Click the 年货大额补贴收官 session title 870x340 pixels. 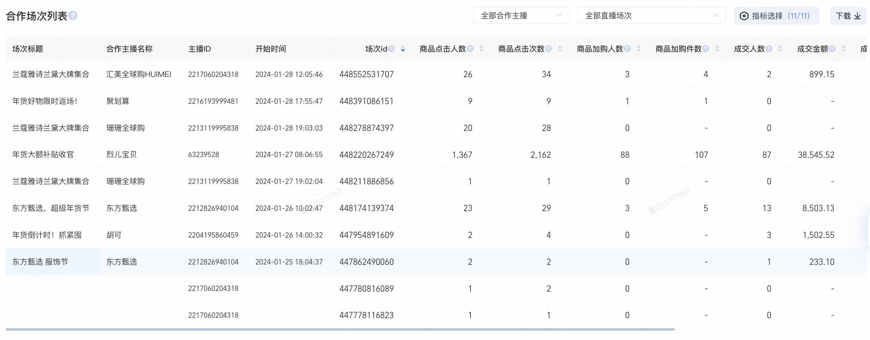click(x=43, y=155)
